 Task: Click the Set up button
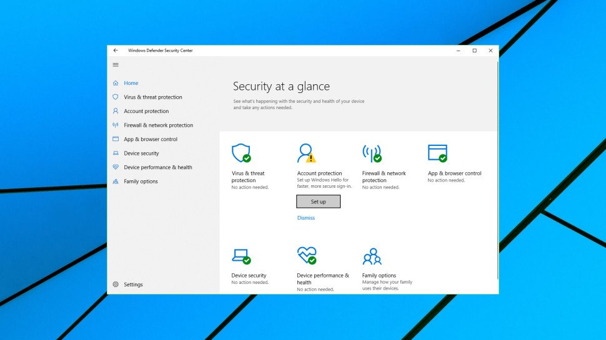coord(319,202)
